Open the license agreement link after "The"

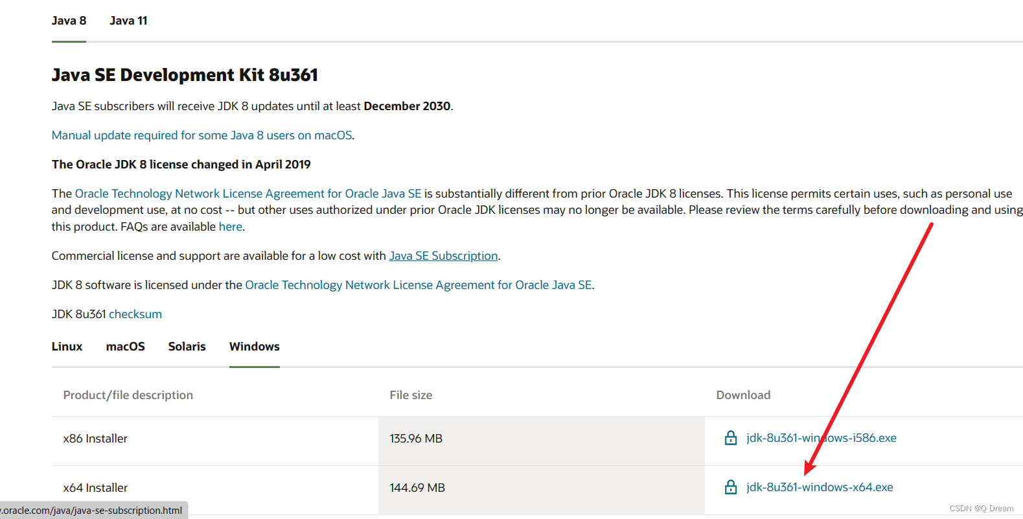(248, 194)
